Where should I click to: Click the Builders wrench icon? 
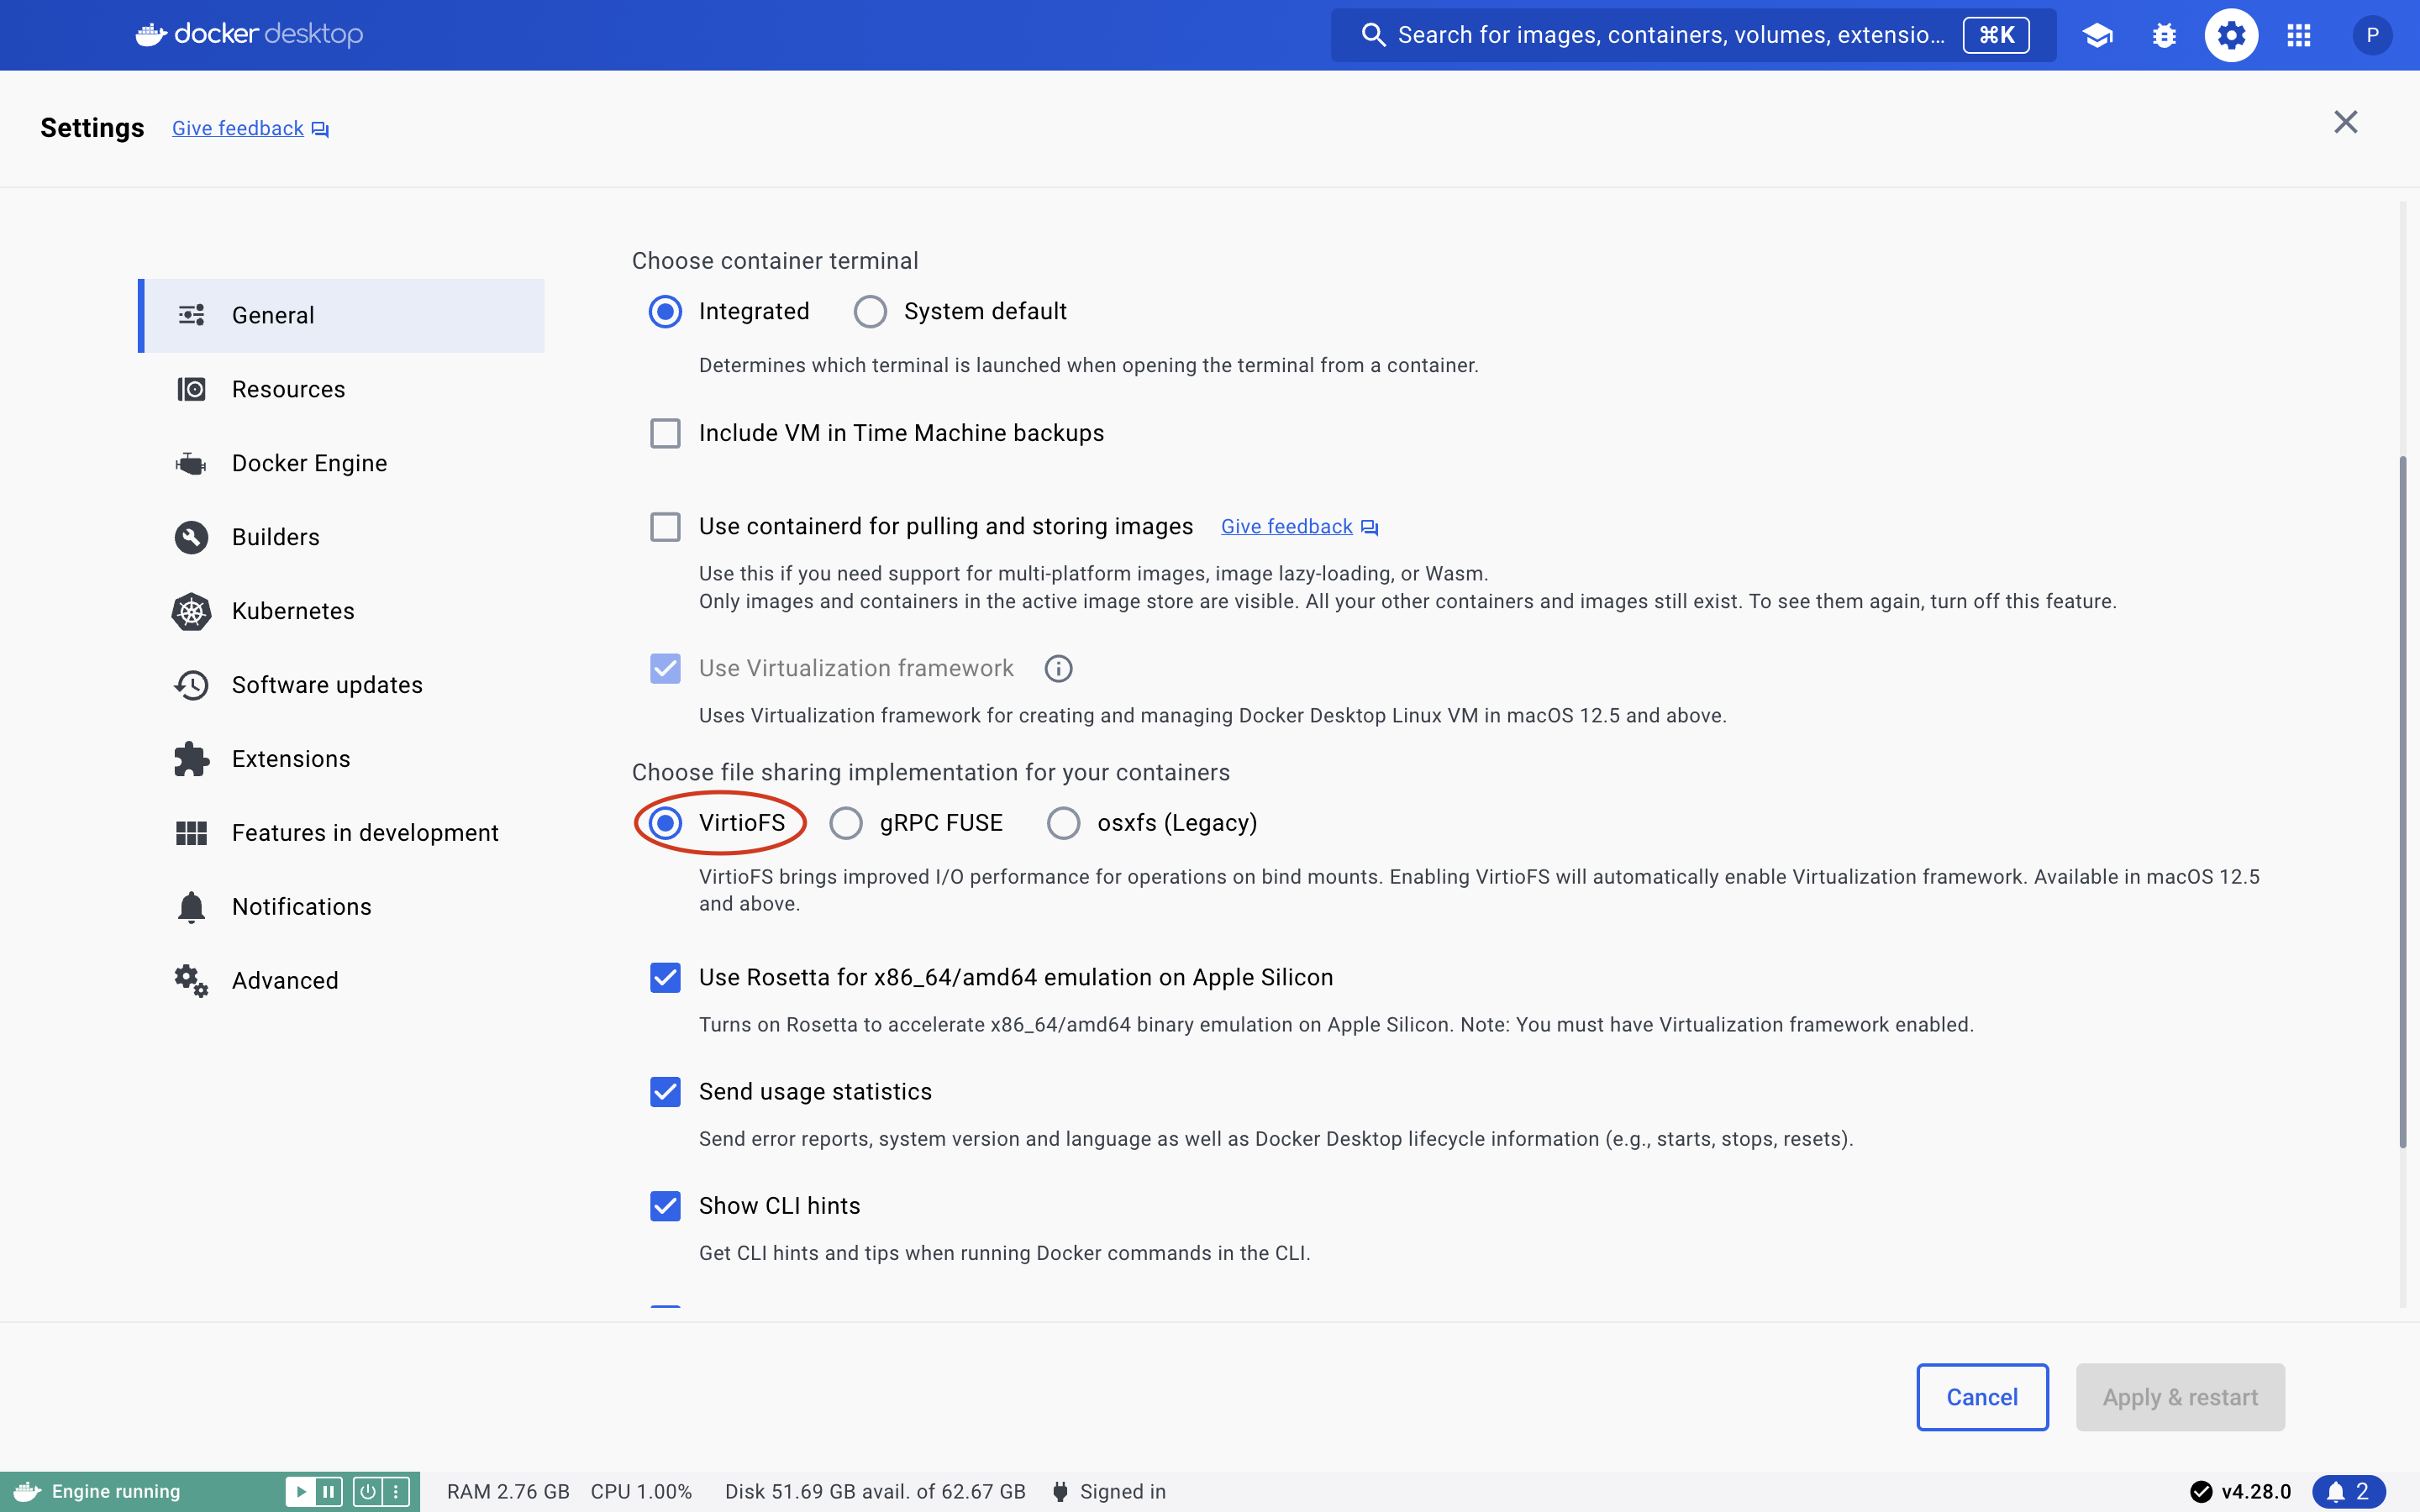pyautogui.click(x=191, y=537)
